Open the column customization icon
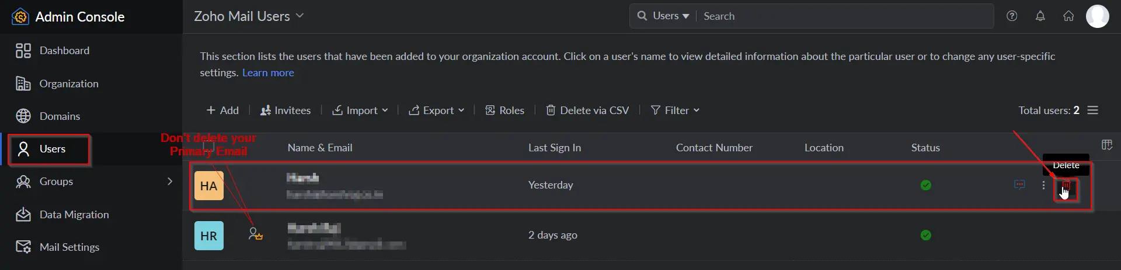The image size is (1121, 270). (x=1106, y=145)
